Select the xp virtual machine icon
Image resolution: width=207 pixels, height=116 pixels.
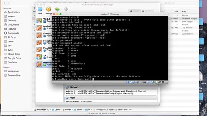(x=39, y=57)
